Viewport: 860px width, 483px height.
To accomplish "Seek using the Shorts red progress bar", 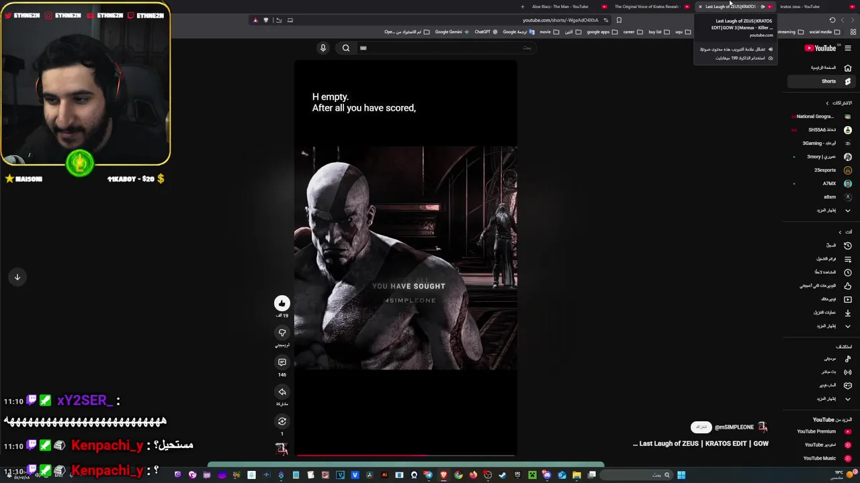I will pos(405,455).
